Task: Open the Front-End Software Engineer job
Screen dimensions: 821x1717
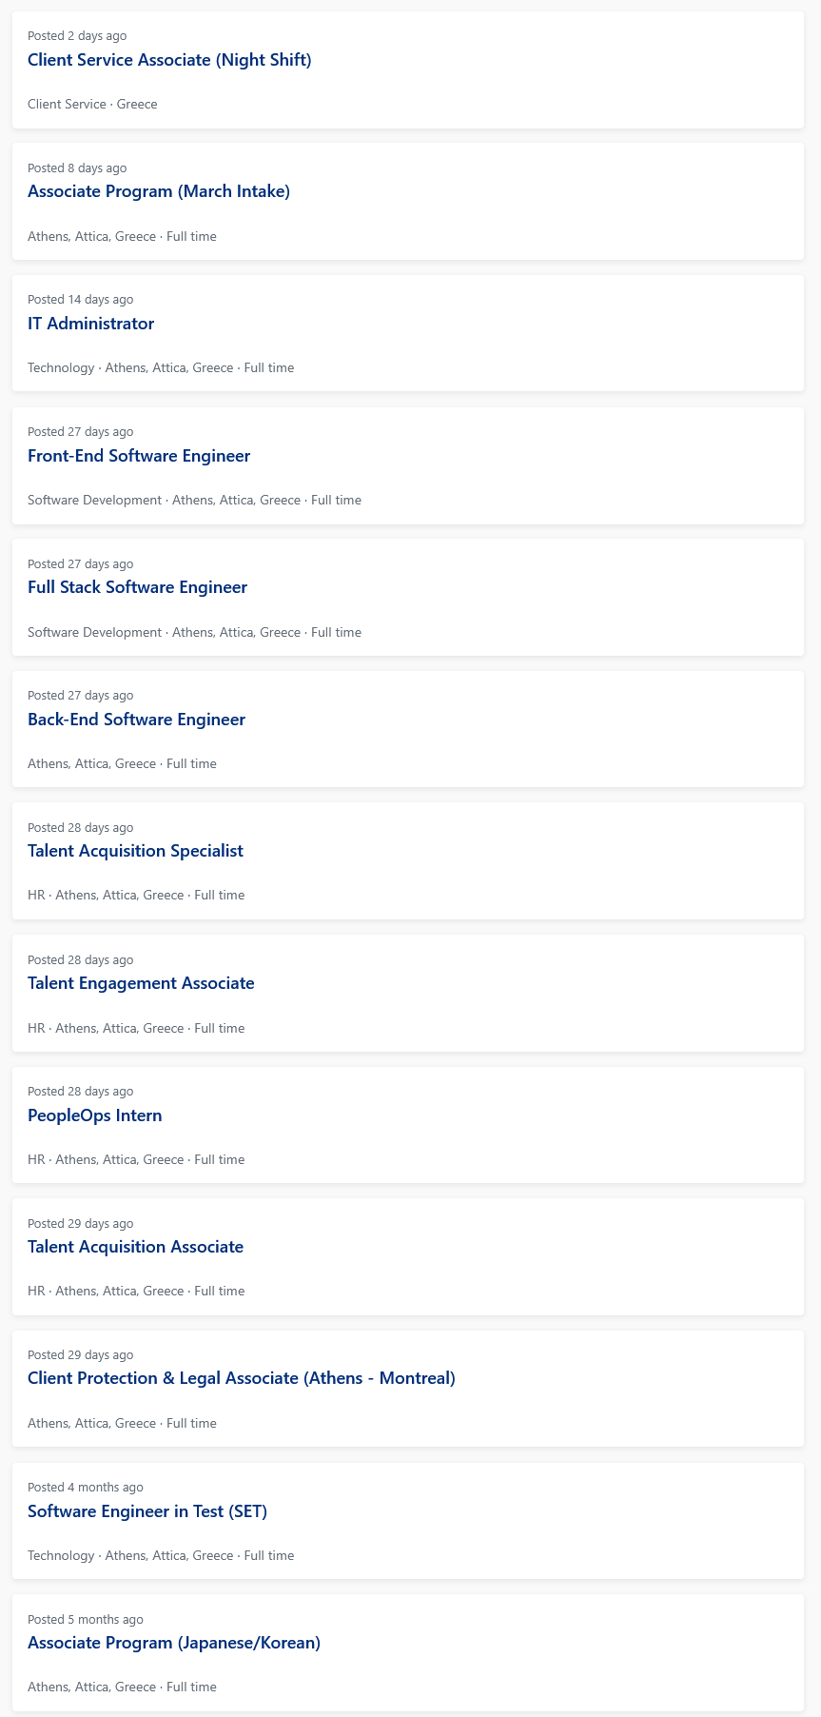Action: (x=139, y=456)
